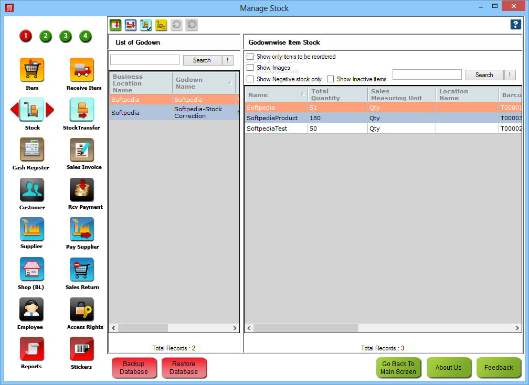The width and height of the screenshot is (529, 385).
Task: Click the yellow trolley toolbar icon
Action: [x=161, y=25]
